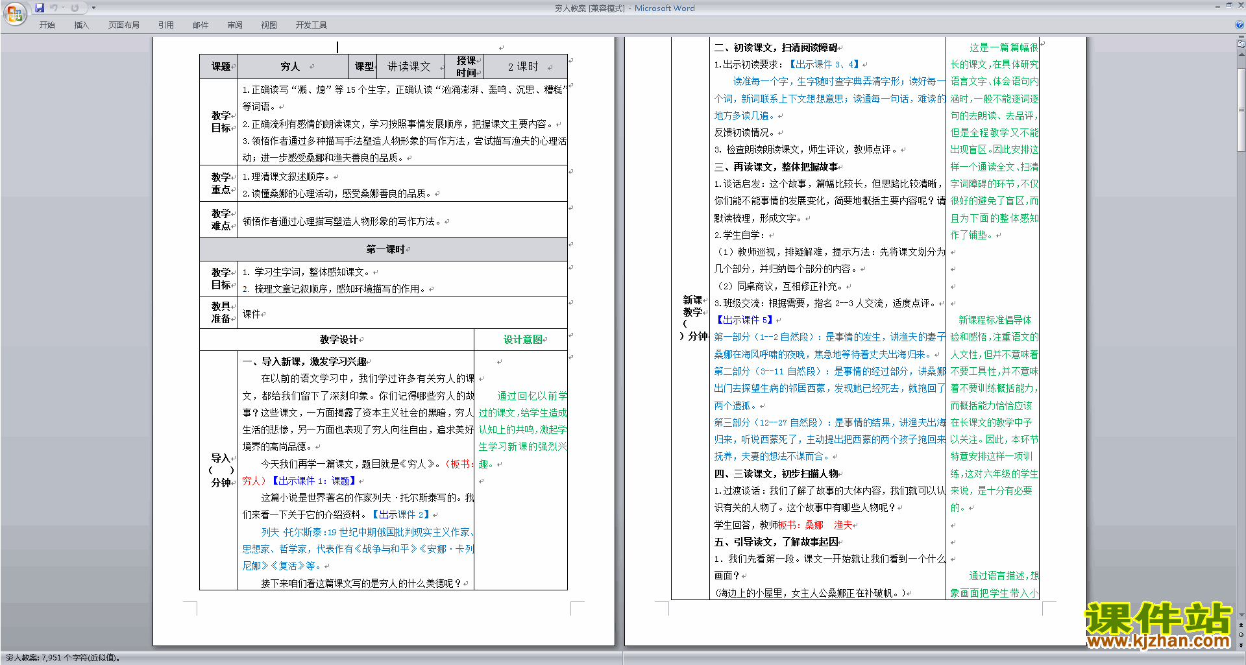Image resolution: width=1246 pixels, height=665 pixels.
Task: Open the 审阅 ribbon tab
Action: tap(235, 25)
